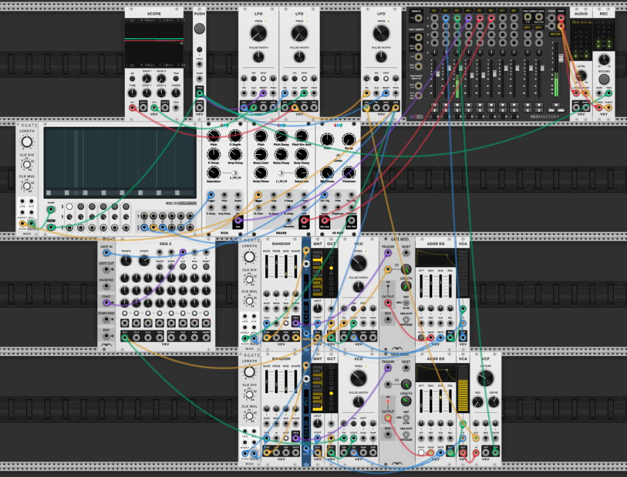Click the RESET input jack of the first LFO
This screenshot has height=477, width=627.
(x=263, y=94)
